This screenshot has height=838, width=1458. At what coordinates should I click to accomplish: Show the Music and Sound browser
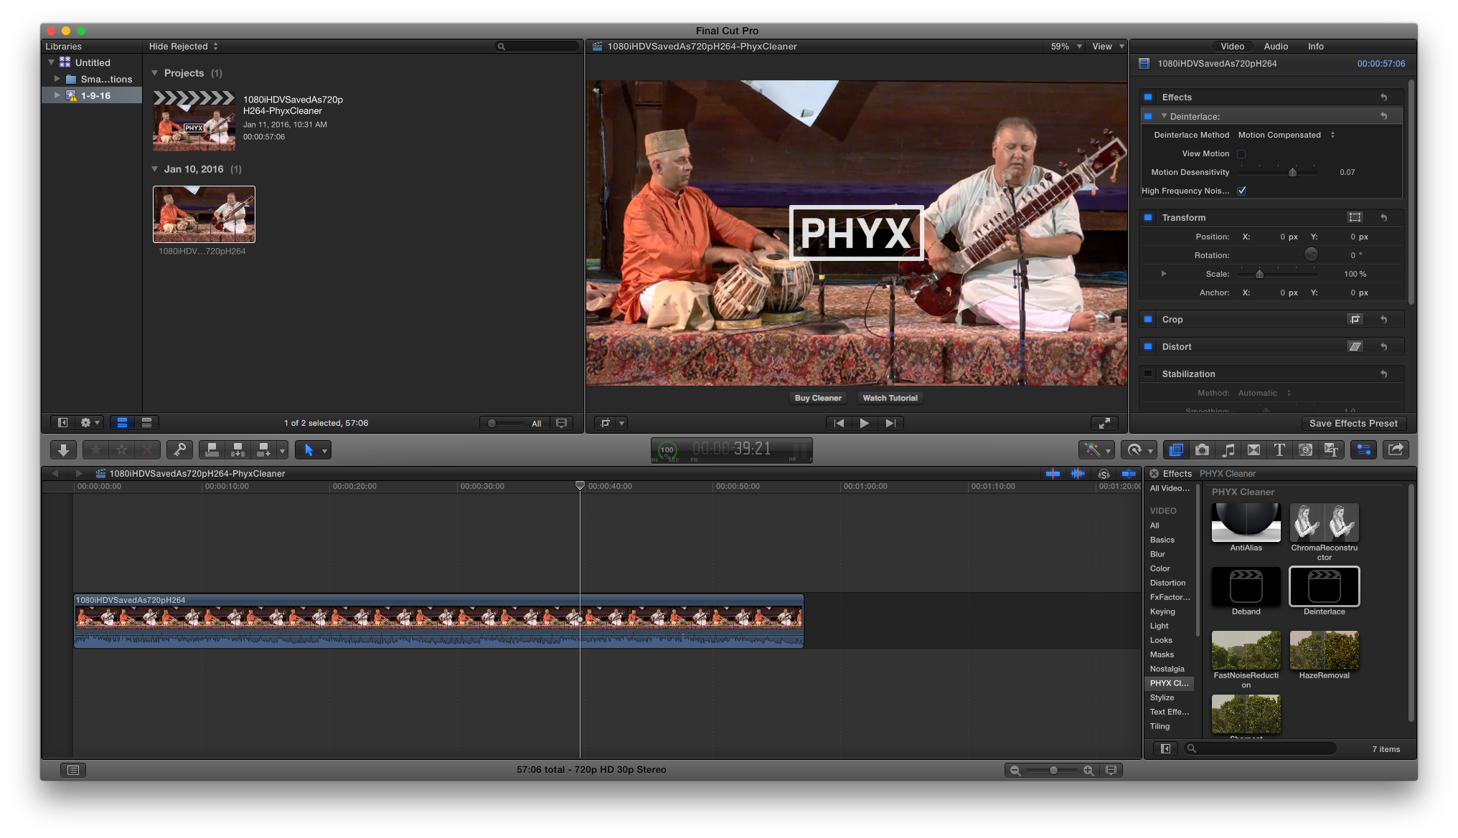point(1228,449)
